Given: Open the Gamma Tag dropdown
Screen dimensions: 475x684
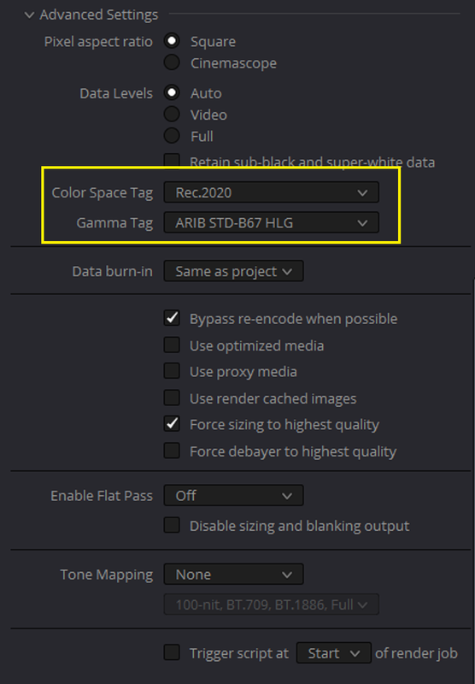Looking at the screenshot, I should pos(271,222).
